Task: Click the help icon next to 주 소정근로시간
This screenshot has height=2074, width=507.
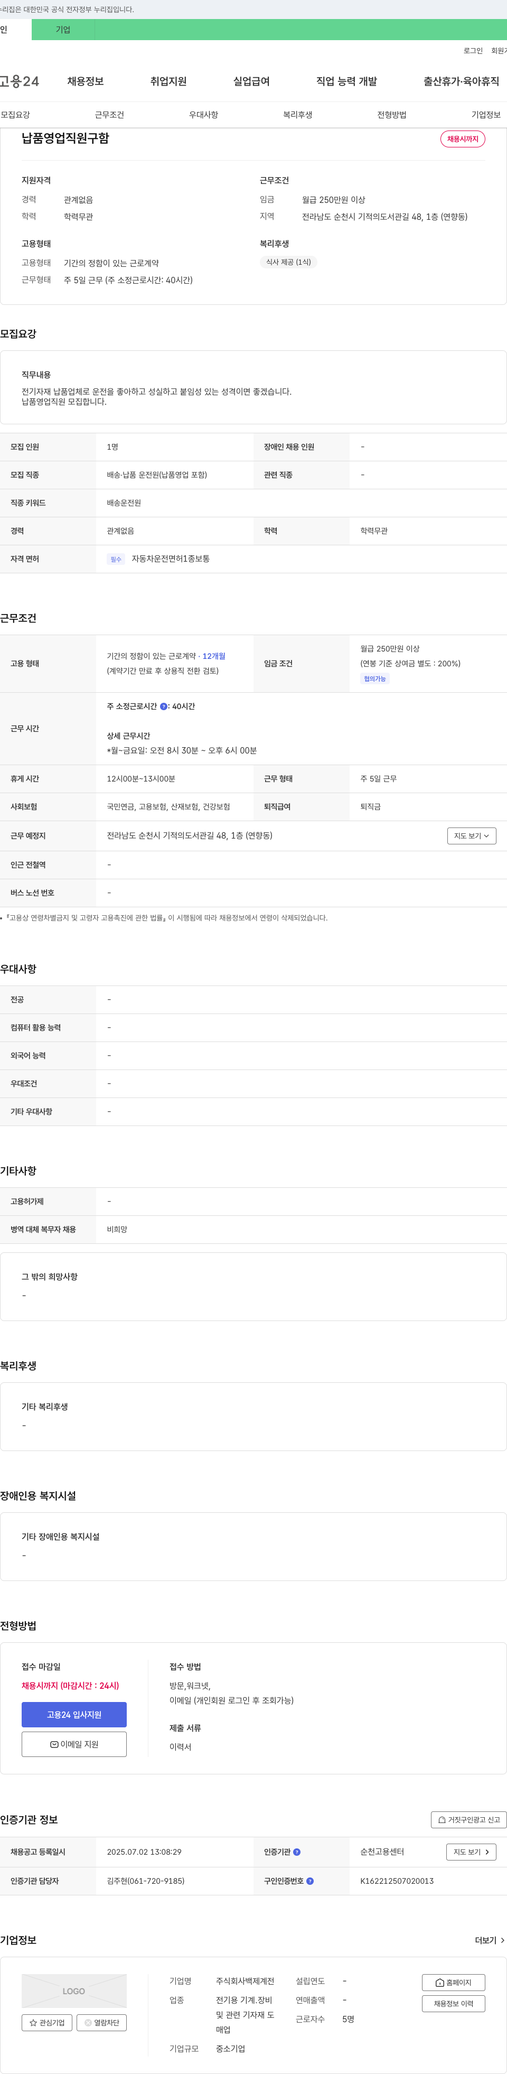Action: click(164, 706)
